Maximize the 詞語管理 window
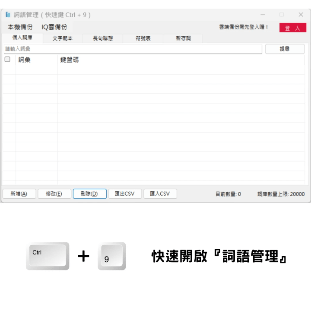311x311 pixels. coord(282,15)
